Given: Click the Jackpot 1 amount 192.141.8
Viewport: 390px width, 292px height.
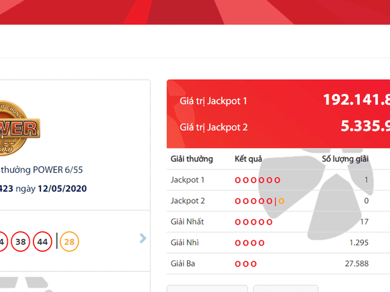Looking at the screenshot, I should point(356,100).
